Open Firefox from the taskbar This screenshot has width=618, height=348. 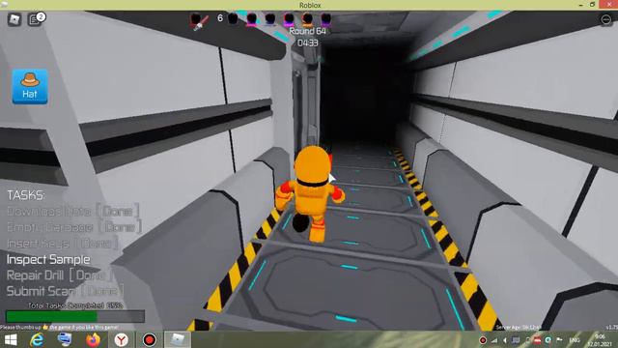pos(93,339)
